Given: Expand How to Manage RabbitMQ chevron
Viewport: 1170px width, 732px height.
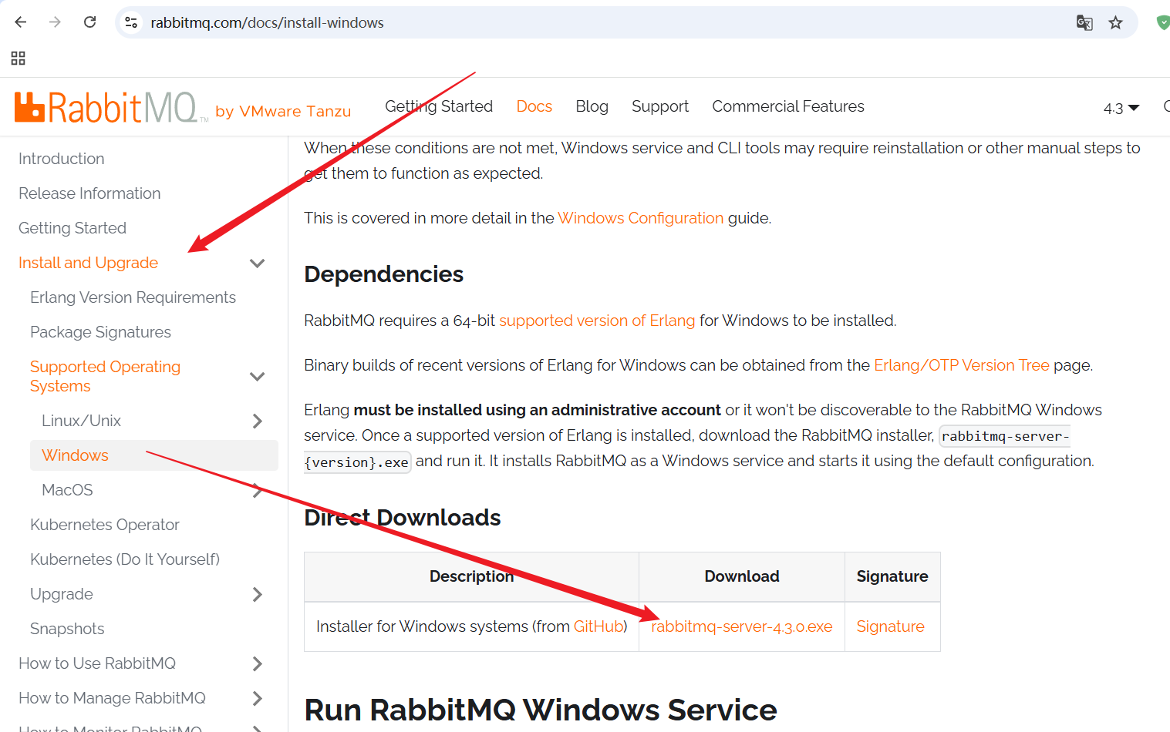Looking at the screenshot, I should click(258, 698).
